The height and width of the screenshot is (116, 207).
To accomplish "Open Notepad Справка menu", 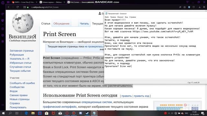I will (133, 17).
